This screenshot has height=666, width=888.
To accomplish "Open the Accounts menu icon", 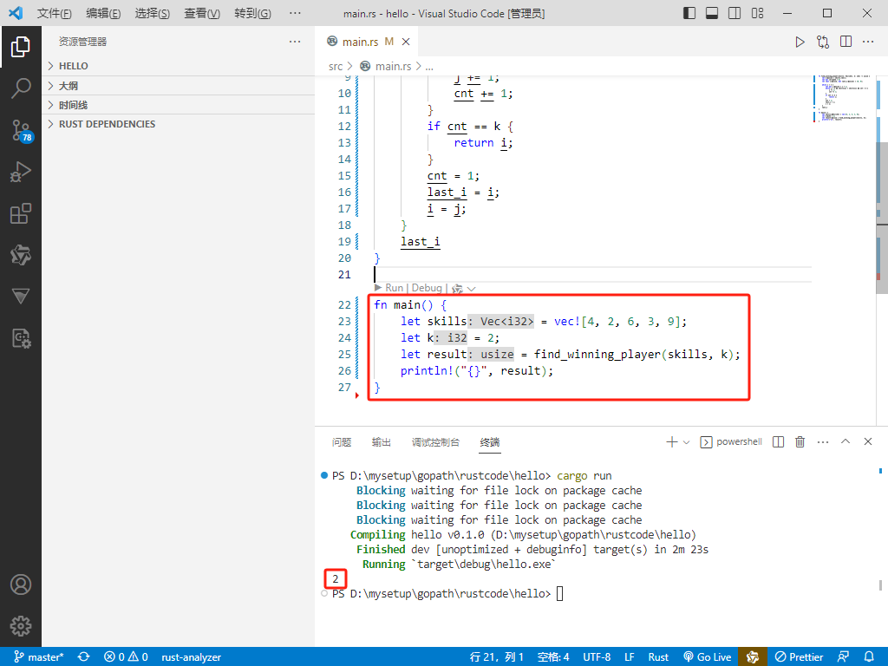I will (x=21, y=584).
